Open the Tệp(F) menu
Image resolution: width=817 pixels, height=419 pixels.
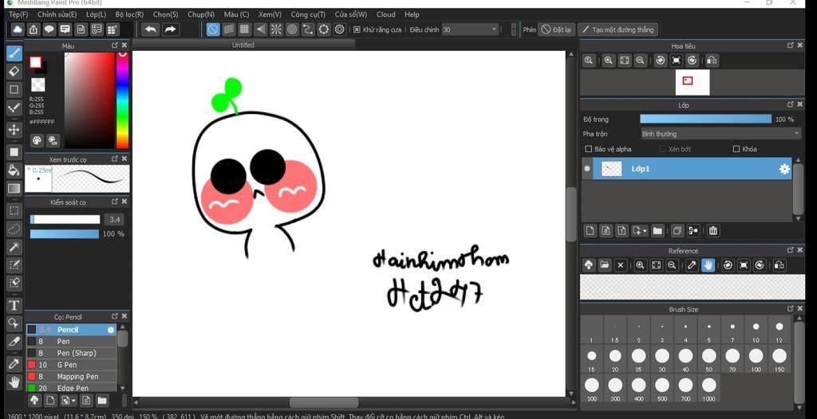19,14
